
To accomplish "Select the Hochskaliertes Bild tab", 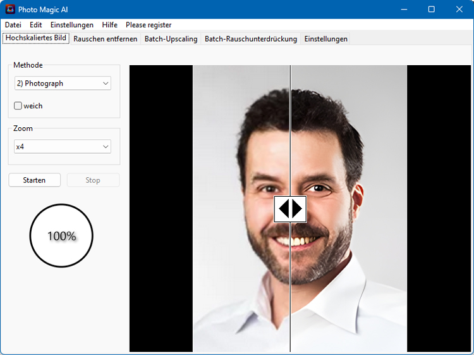I will [x=36, y=38].
